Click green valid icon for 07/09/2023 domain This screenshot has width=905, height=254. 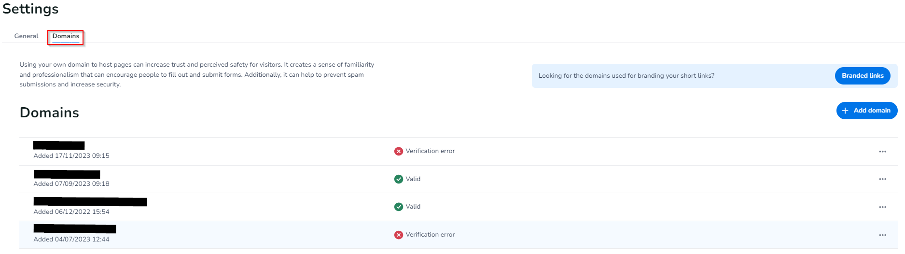pyautogui.click(x=399, y=179)
